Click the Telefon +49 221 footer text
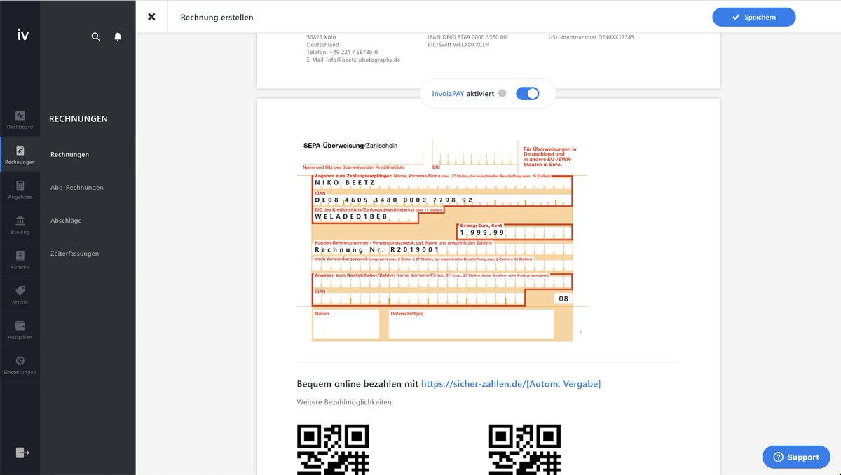Image resolution: width=841 pixels, height=475 pixels. [342, 52]
